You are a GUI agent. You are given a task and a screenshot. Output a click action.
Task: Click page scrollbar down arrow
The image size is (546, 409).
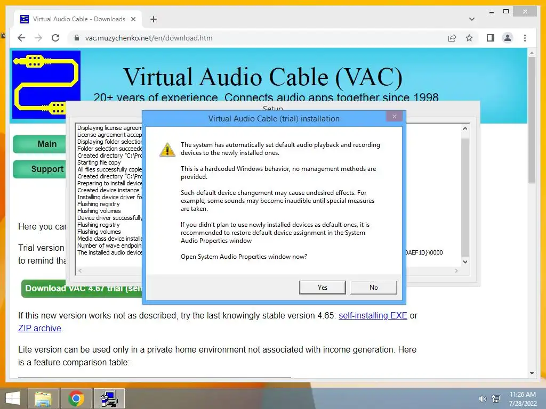click(x=532, y=373)
